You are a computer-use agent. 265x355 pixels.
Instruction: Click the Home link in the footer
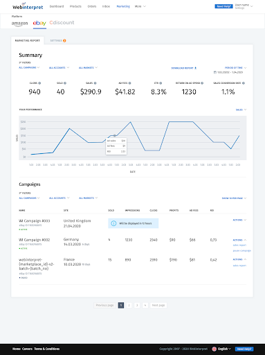(17, 349)
